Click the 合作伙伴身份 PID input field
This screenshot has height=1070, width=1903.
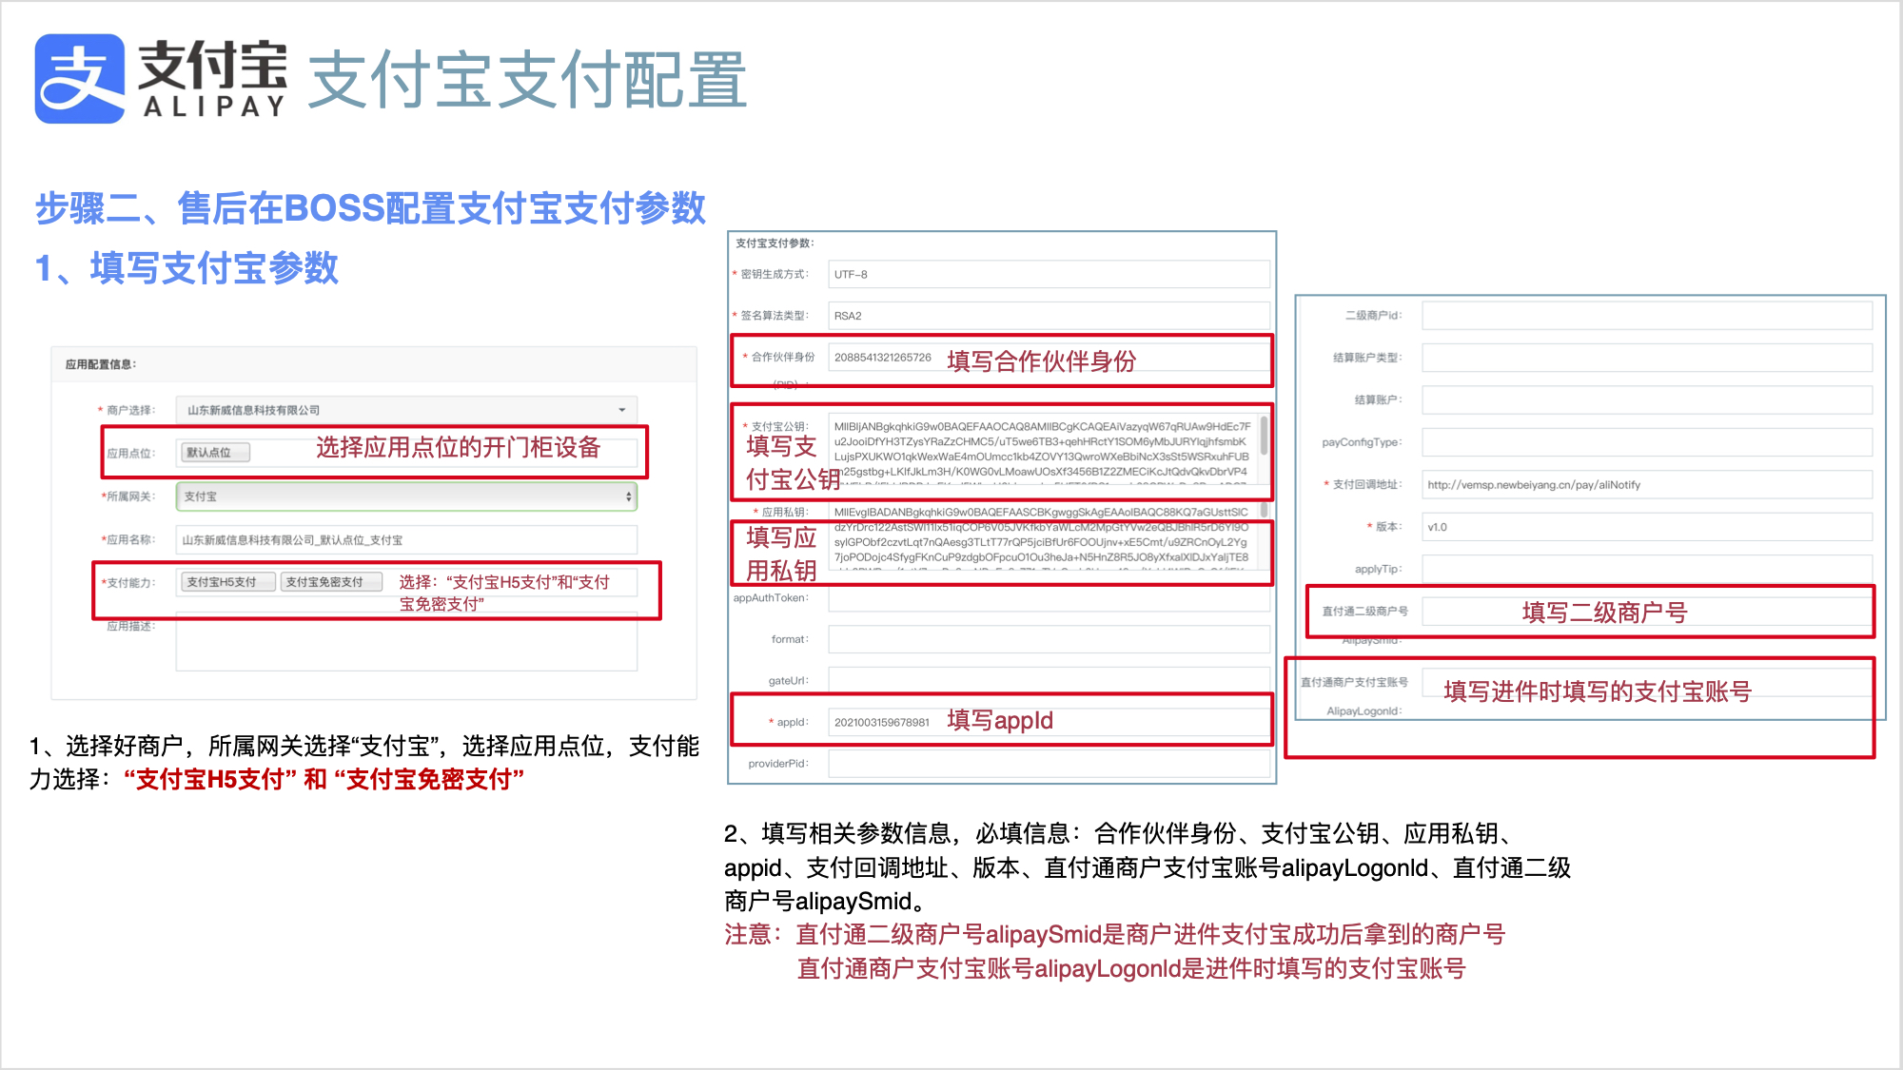point(1049,358)
